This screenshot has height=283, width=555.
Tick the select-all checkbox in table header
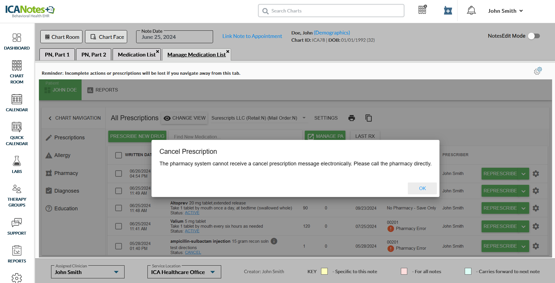[x=118, y=155]
